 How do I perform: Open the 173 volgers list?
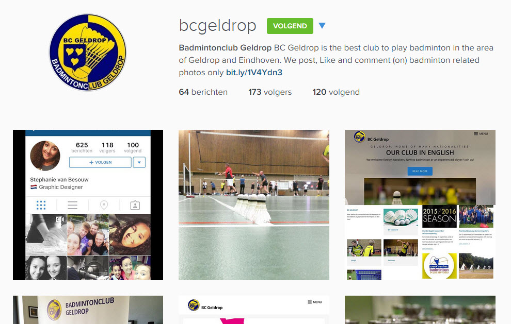270,92
